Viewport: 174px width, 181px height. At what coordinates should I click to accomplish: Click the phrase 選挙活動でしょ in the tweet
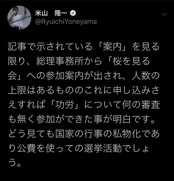click(x=117, y=148)
